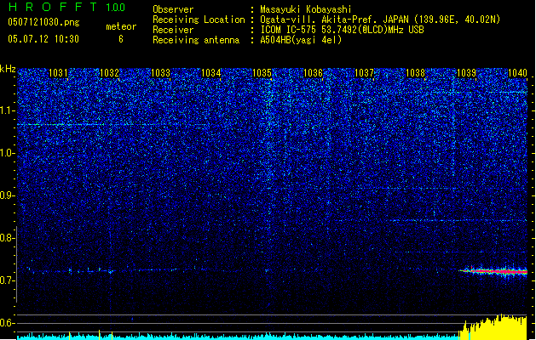Click the Observer field label
Image resolution: width=536 pixels, height=340 pixels.
(x=173, y=9)
